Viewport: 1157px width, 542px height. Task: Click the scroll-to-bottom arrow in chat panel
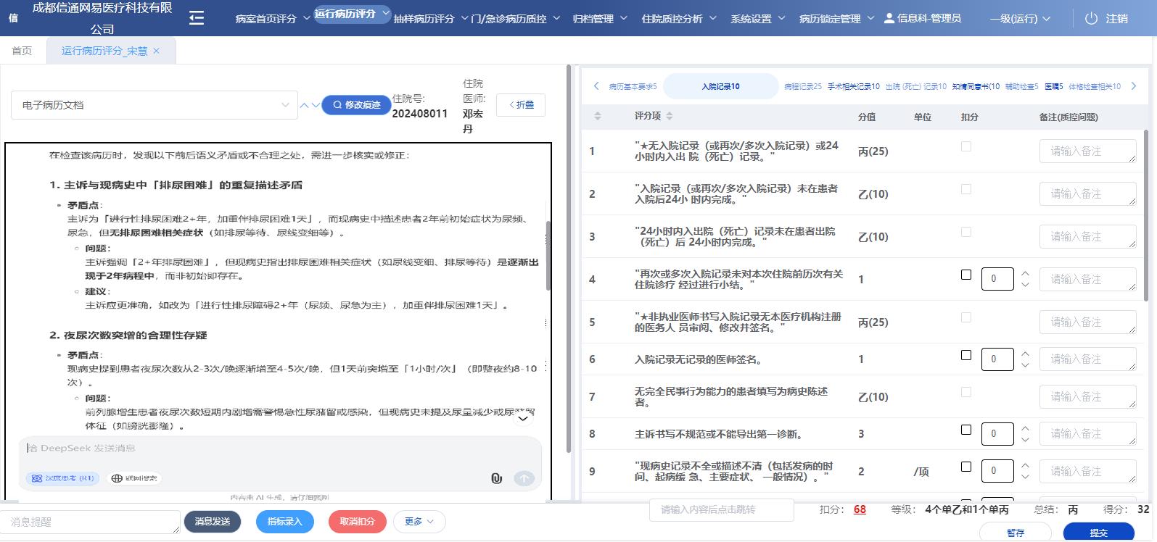[523, 417]
